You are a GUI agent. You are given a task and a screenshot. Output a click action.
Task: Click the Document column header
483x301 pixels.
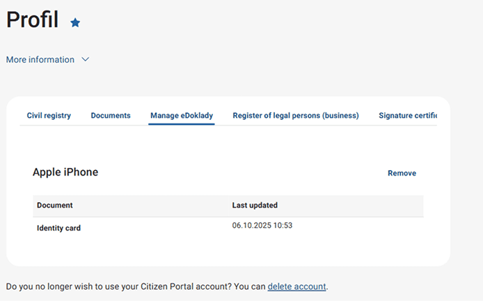click(55, 206)
